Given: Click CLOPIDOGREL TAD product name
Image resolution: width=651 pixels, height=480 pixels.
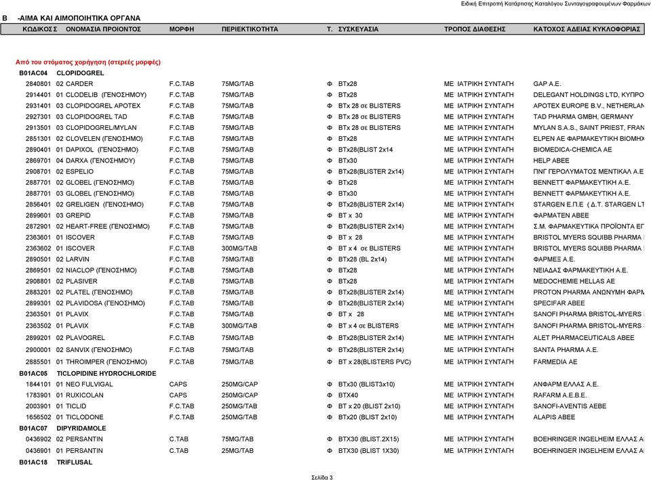Looking at the screenshot, I should 96,116.
